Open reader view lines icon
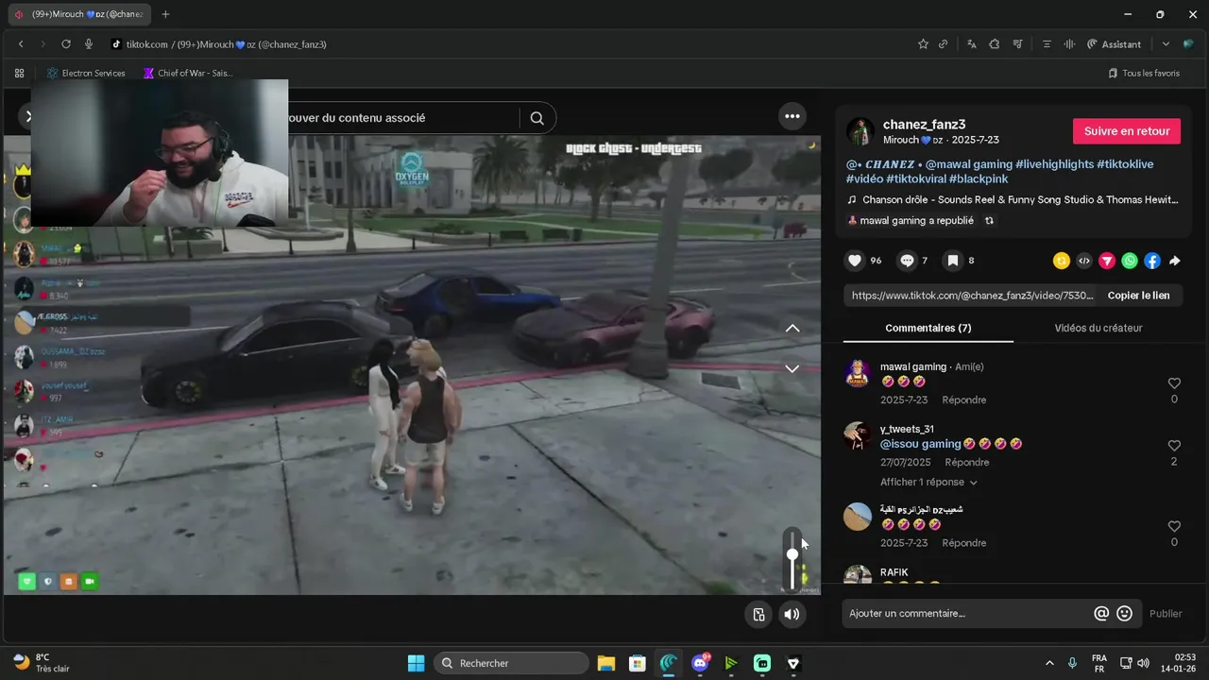Image resolution: width=1209 pixels, height=680 pixels. coord(1047,44)
